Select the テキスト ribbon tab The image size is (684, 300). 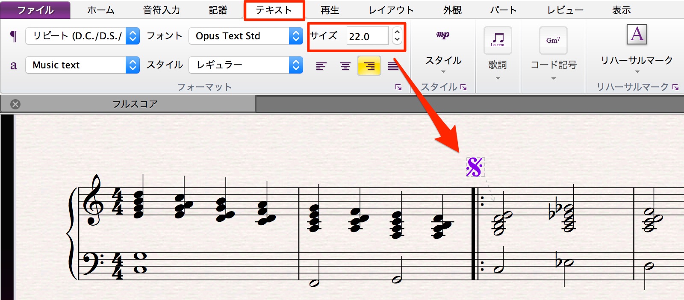(274, 10)
